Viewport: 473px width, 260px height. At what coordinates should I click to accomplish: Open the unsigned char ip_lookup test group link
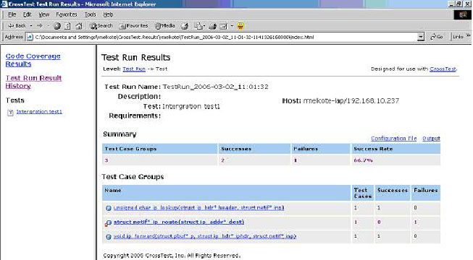198,208
